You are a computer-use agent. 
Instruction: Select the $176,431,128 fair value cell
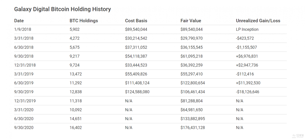193,128
